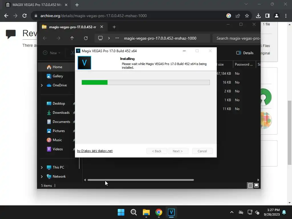The width and height of the screenshot is (292, 219).
Task: Click the VEGAS V logo in installer header
Action: coord(84,63)
